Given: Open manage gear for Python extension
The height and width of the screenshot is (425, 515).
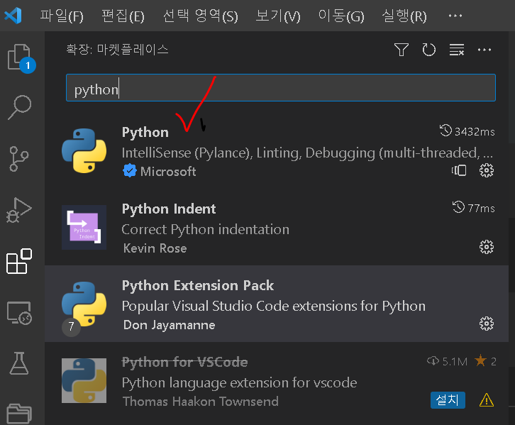Looking at the screenshot, I should [487, 170].
